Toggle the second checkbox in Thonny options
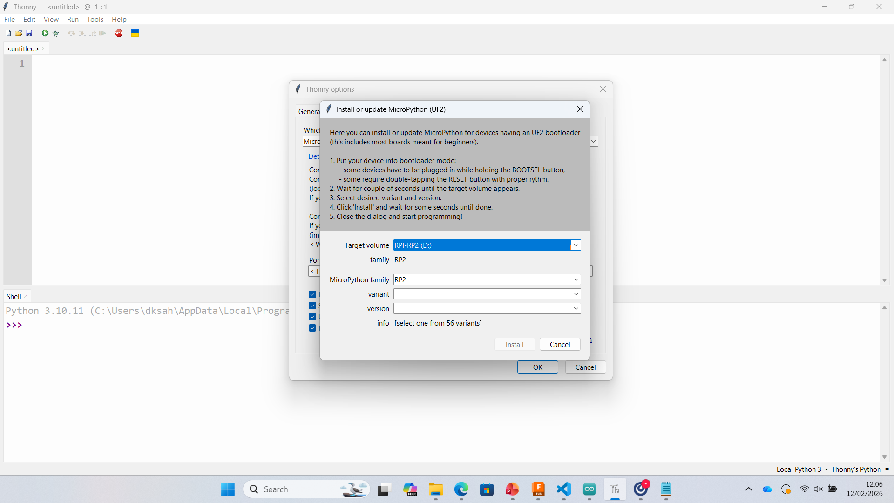Viewport: 894px width, 503px height. [x=312, y=306]
